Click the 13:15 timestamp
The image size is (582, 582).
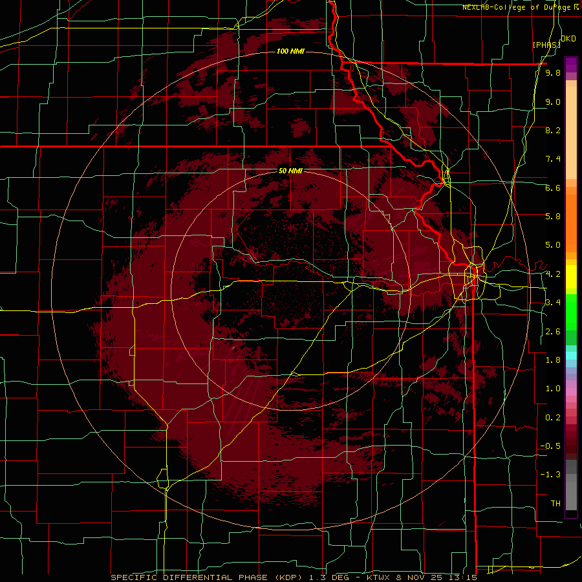[x=463, y=577]
